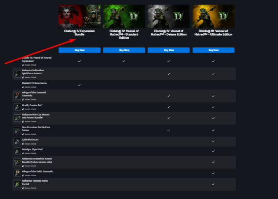Select the "Wings of the Faith Cosmetic" label
278x199 pixels.
[37, 171]
